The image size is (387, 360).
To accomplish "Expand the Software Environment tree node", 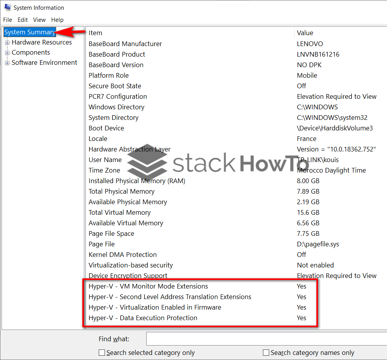I will (x=7, y=62).
